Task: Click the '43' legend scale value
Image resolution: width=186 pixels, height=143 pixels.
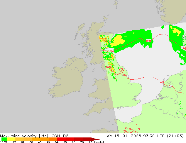Action: tap(40, 142)
